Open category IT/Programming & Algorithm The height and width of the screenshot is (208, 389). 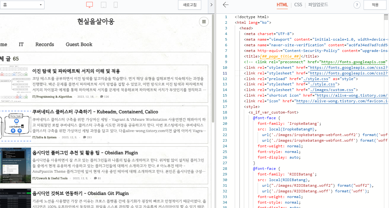coord(52,97)
